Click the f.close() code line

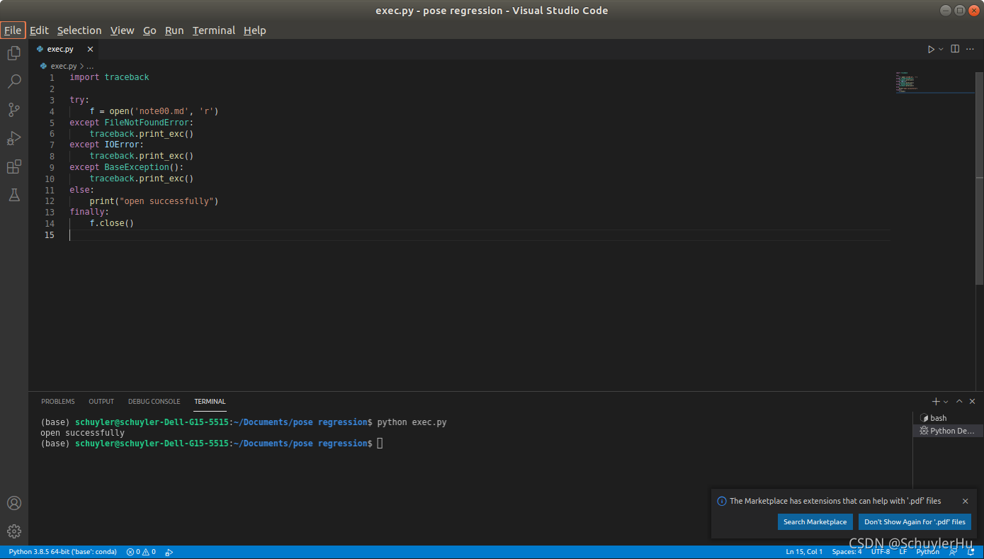click(x=111, y=223)
